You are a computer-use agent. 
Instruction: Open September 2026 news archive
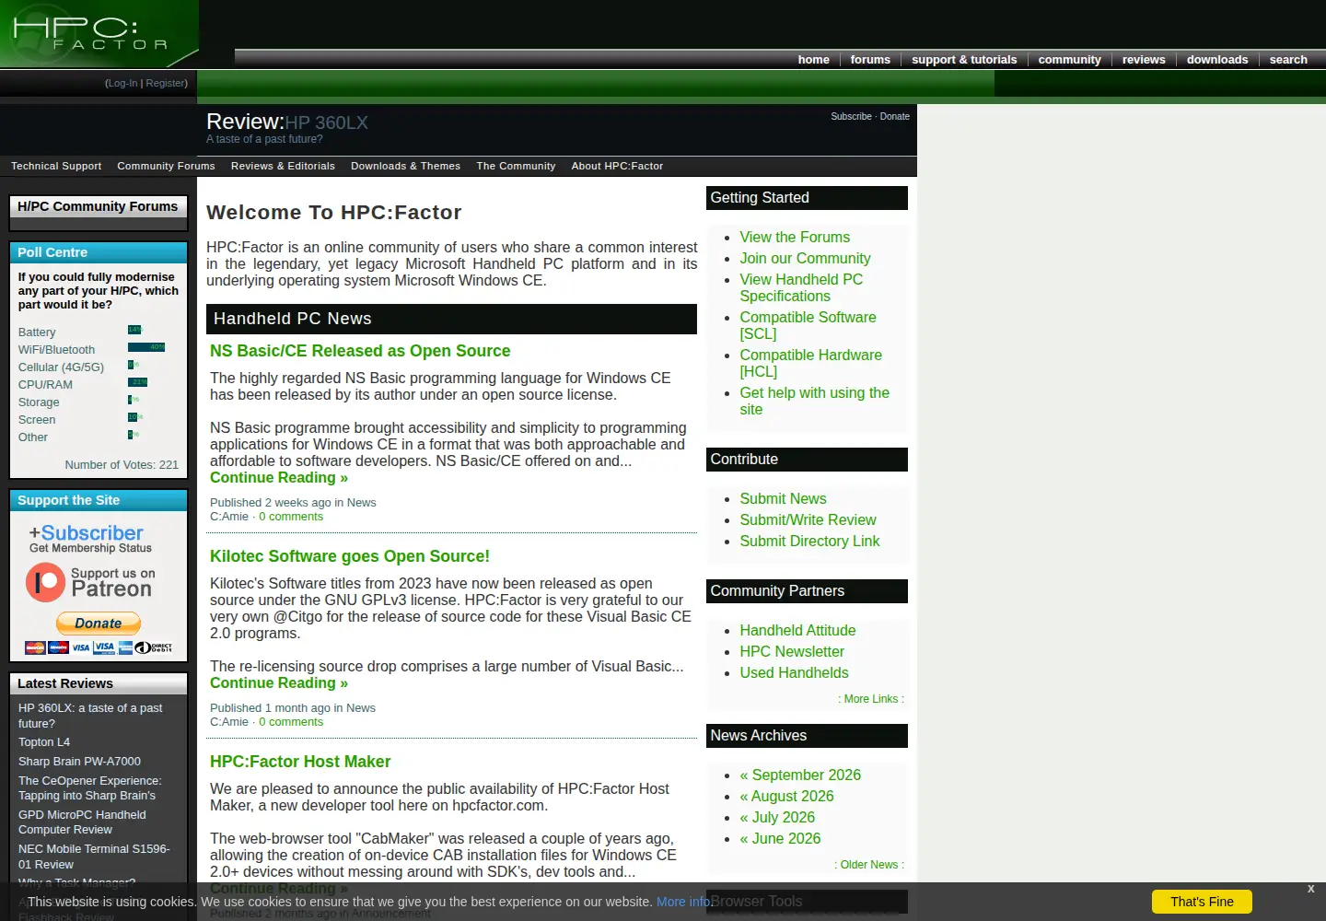click(800, 775)
